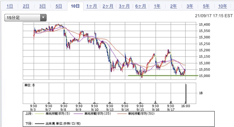The image size is (234, 127).
Task: Click the 15,200 price axis label
Action: [x=204, y=50]
